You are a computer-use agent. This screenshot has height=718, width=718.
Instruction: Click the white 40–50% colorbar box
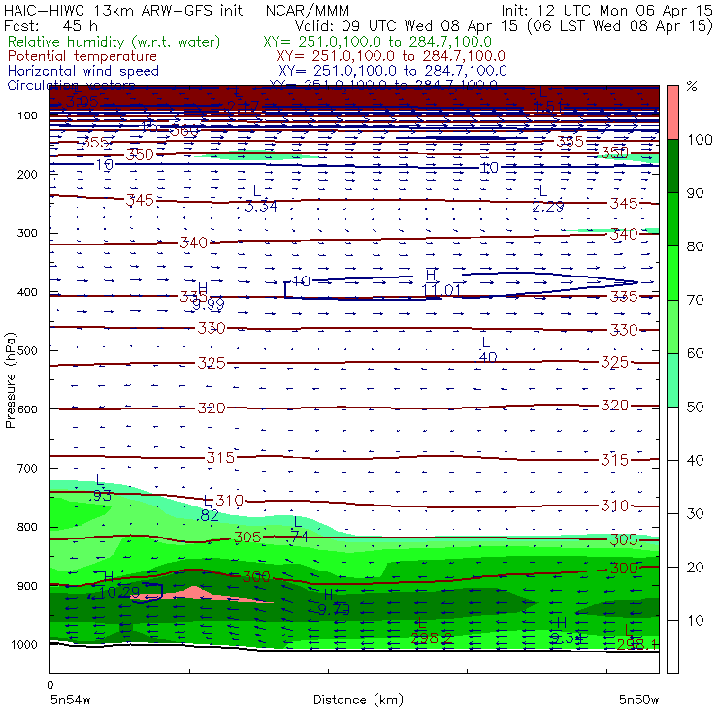672,434
